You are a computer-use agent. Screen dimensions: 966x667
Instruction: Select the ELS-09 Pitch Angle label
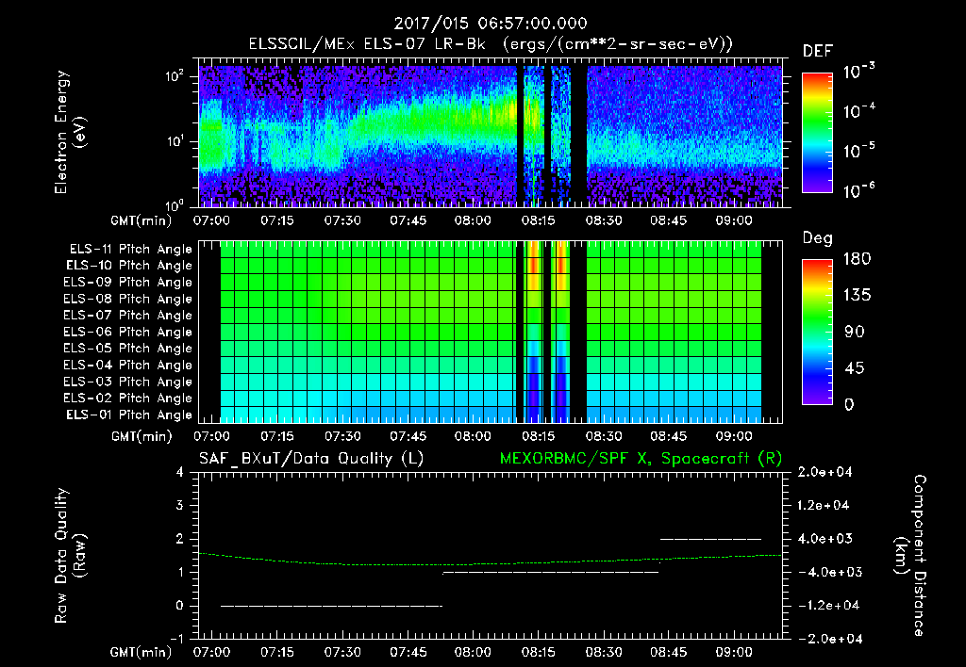pos(127,283)
